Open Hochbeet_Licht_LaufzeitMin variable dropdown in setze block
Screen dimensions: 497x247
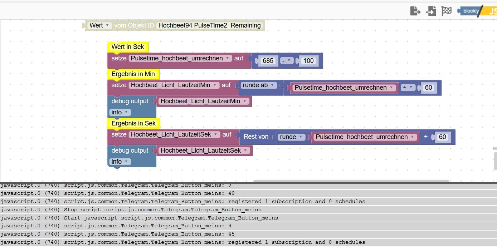pyautogui.click(x=174, y=85)
